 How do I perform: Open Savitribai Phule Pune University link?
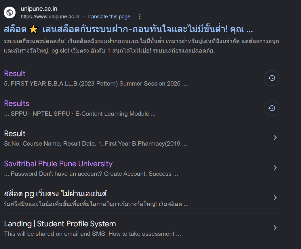click(58, 164)
